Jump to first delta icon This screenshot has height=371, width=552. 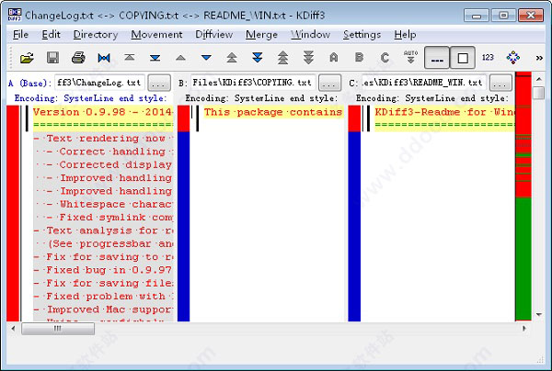pos(130,57)
